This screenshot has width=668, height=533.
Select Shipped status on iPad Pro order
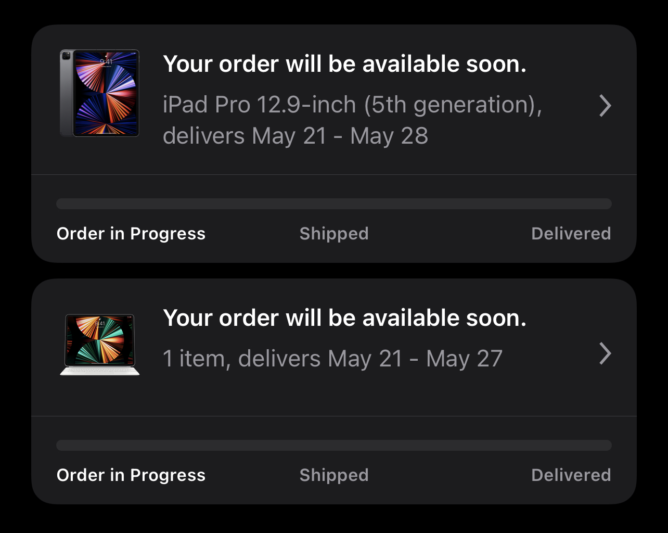pyautogui.click(x=334, y=234)
